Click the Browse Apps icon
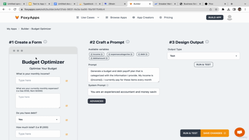Image resolution: width=249 pixels, height=140 pixels. (107, 17)
